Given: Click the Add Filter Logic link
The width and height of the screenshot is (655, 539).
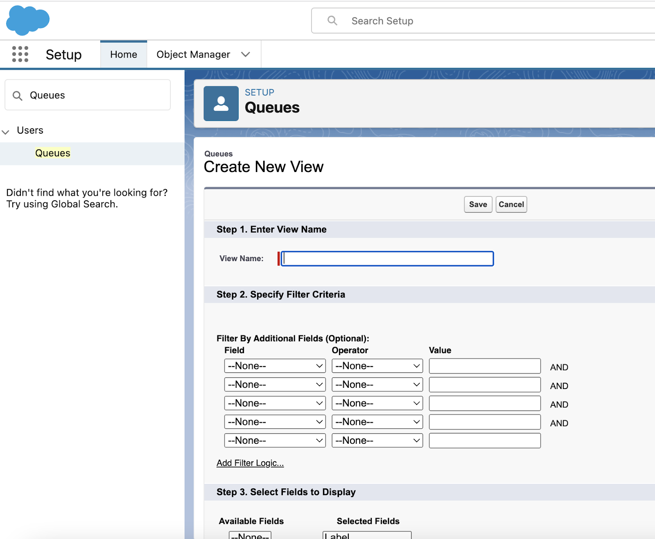Looking at the screenshot, I should tap(250, 463).
